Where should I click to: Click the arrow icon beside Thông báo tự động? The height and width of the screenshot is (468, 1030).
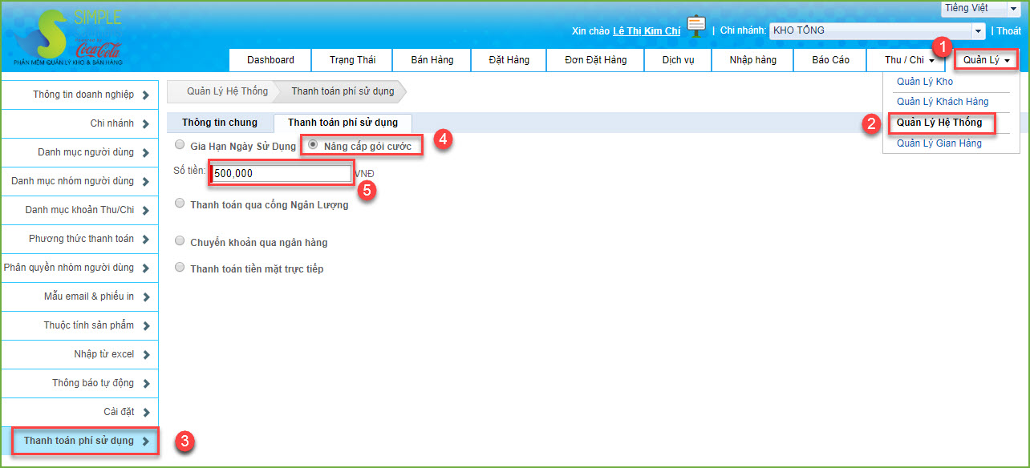pyautogui.click(x=145, y=384)
